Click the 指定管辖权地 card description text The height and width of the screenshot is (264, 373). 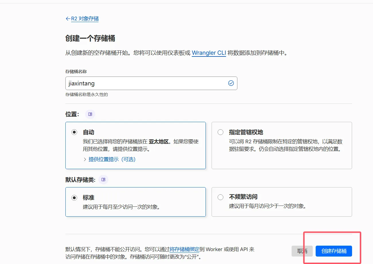coord(286,145)
